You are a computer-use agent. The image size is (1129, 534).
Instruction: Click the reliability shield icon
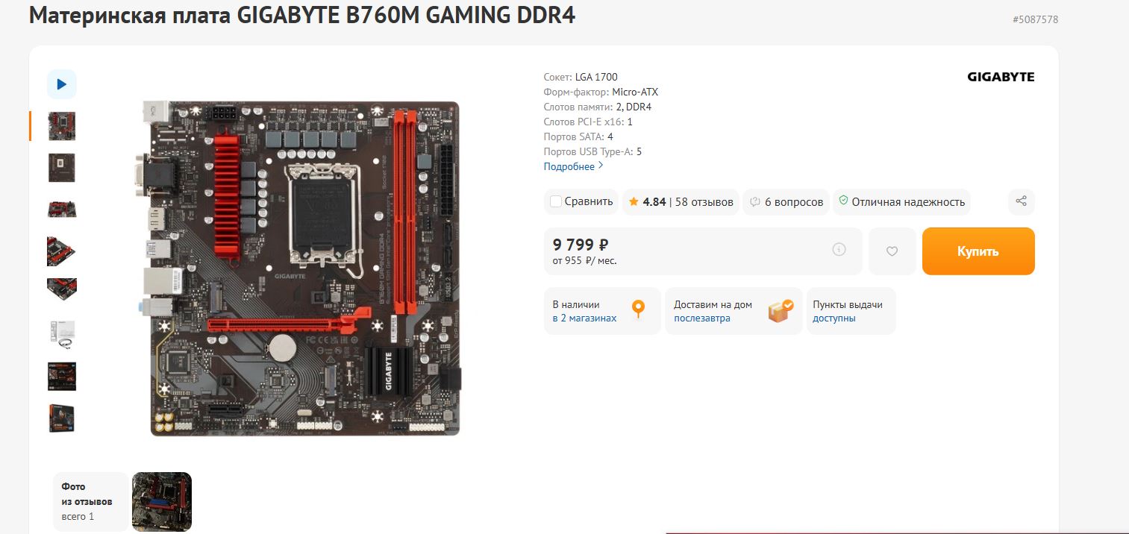click(843, 201)
